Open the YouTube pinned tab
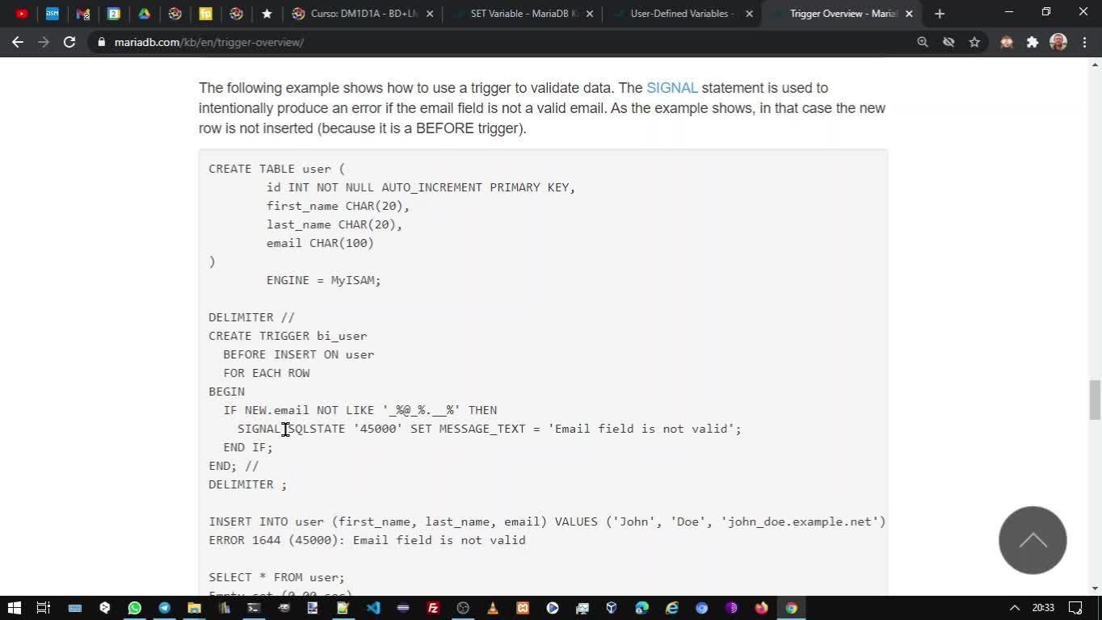The image size is (1102, 620). click(22, 14)
